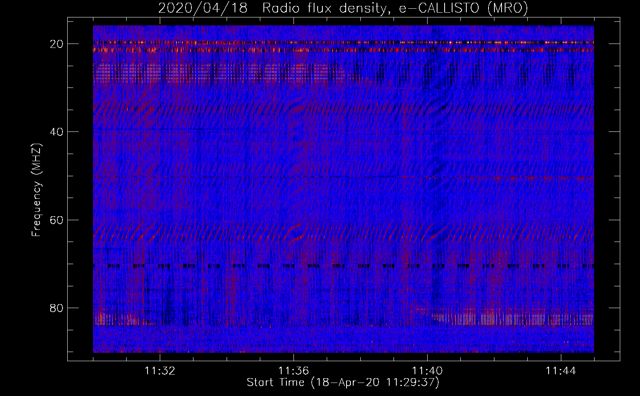Click the 80 frequency tick label
640x396 pixels.
pos(57,308)
